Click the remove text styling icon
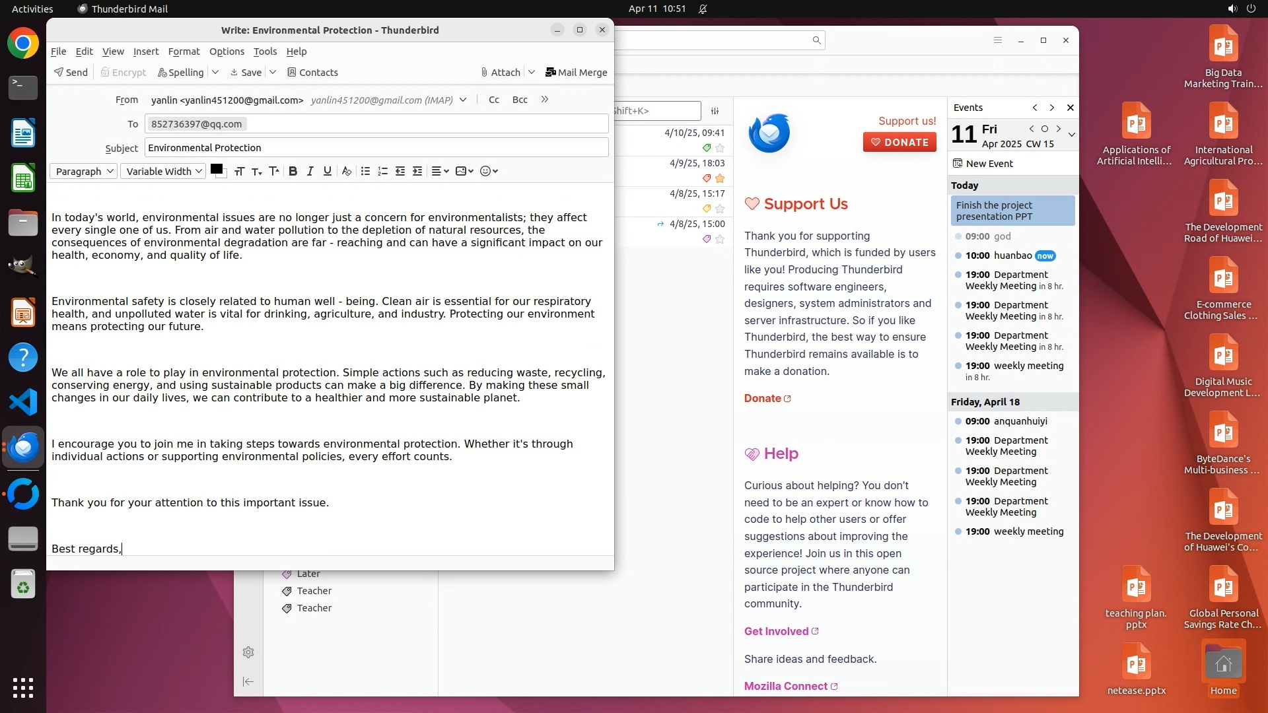This screenshot has width=1268, height=713. pos(346,171)
